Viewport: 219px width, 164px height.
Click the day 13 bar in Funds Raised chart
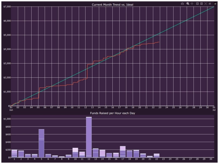[96, 153]
